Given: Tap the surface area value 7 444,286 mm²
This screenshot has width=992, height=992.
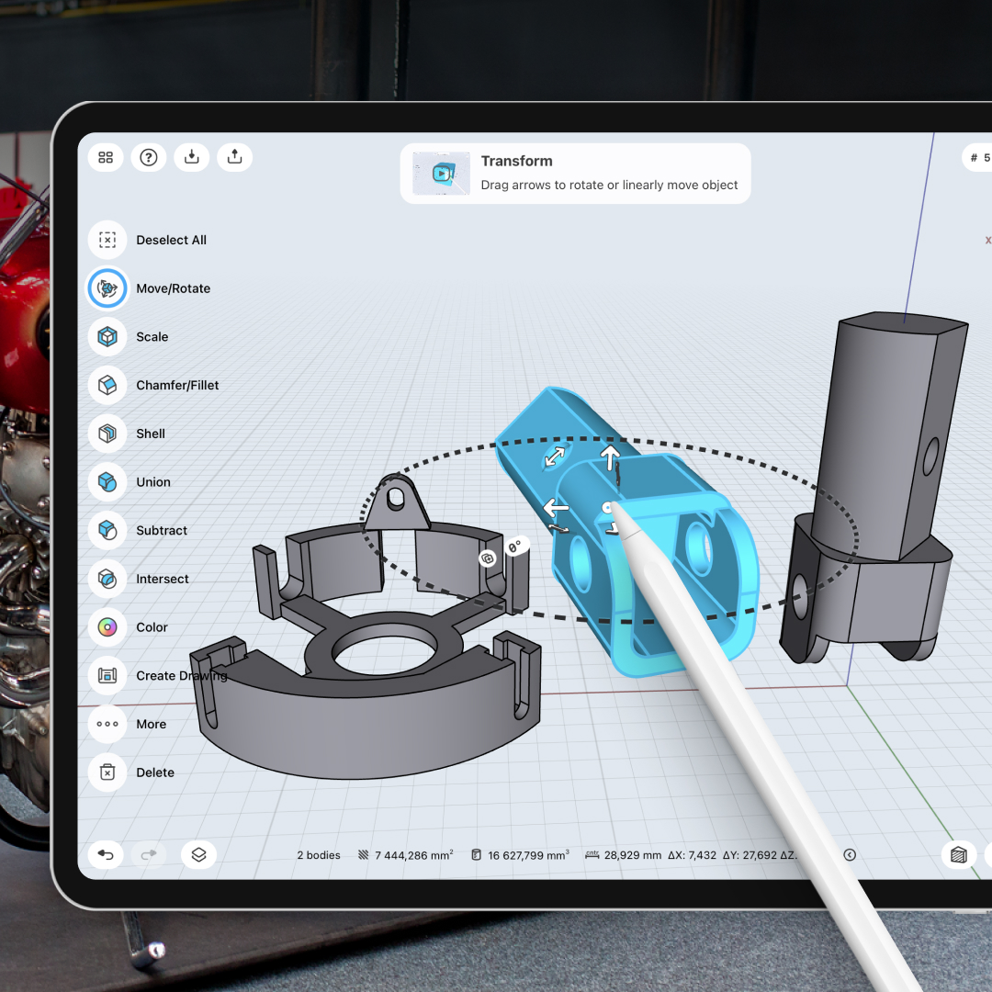Looking at the screenshot, I should point(413,855).
